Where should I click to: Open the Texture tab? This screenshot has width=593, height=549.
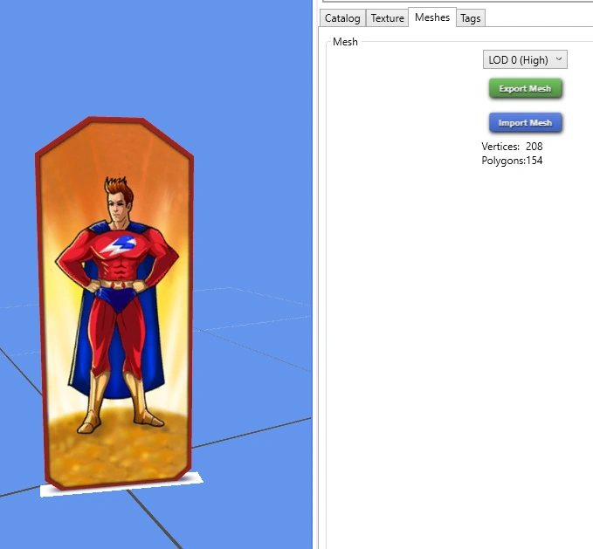pyautogui.click(x=387, y=18)
